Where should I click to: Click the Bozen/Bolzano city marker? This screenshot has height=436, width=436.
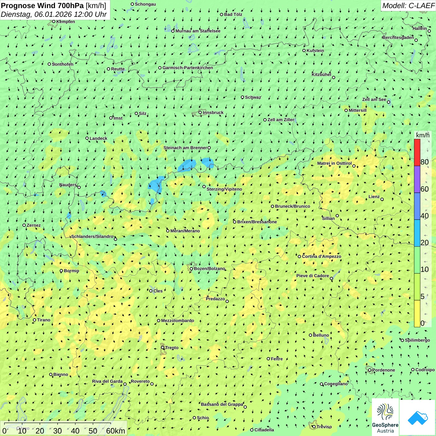pyautogui.click(x=191, y=268)
